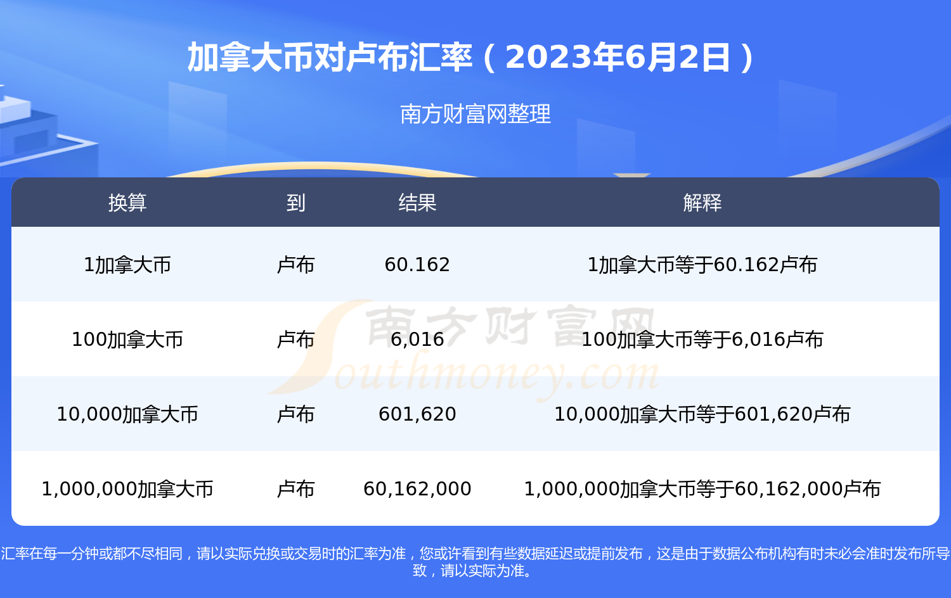Click the result value 60,162,000
Image resolution: width=951 pixels, height=598 pixels.
[x=417, y=489]
